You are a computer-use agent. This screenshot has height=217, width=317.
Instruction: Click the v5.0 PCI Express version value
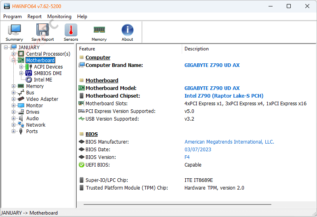[x=189, y=111]
